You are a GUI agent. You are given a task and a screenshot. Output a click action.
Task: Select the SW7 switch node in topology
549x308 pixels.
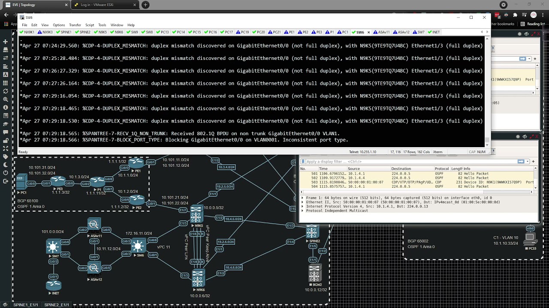pos(53,246)
